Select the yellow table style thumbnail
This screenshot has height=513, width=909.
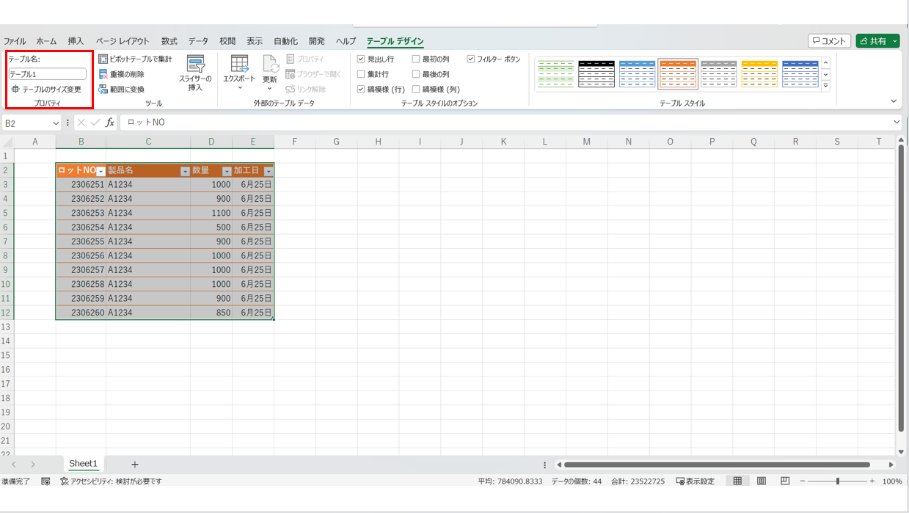coord(759,73)
